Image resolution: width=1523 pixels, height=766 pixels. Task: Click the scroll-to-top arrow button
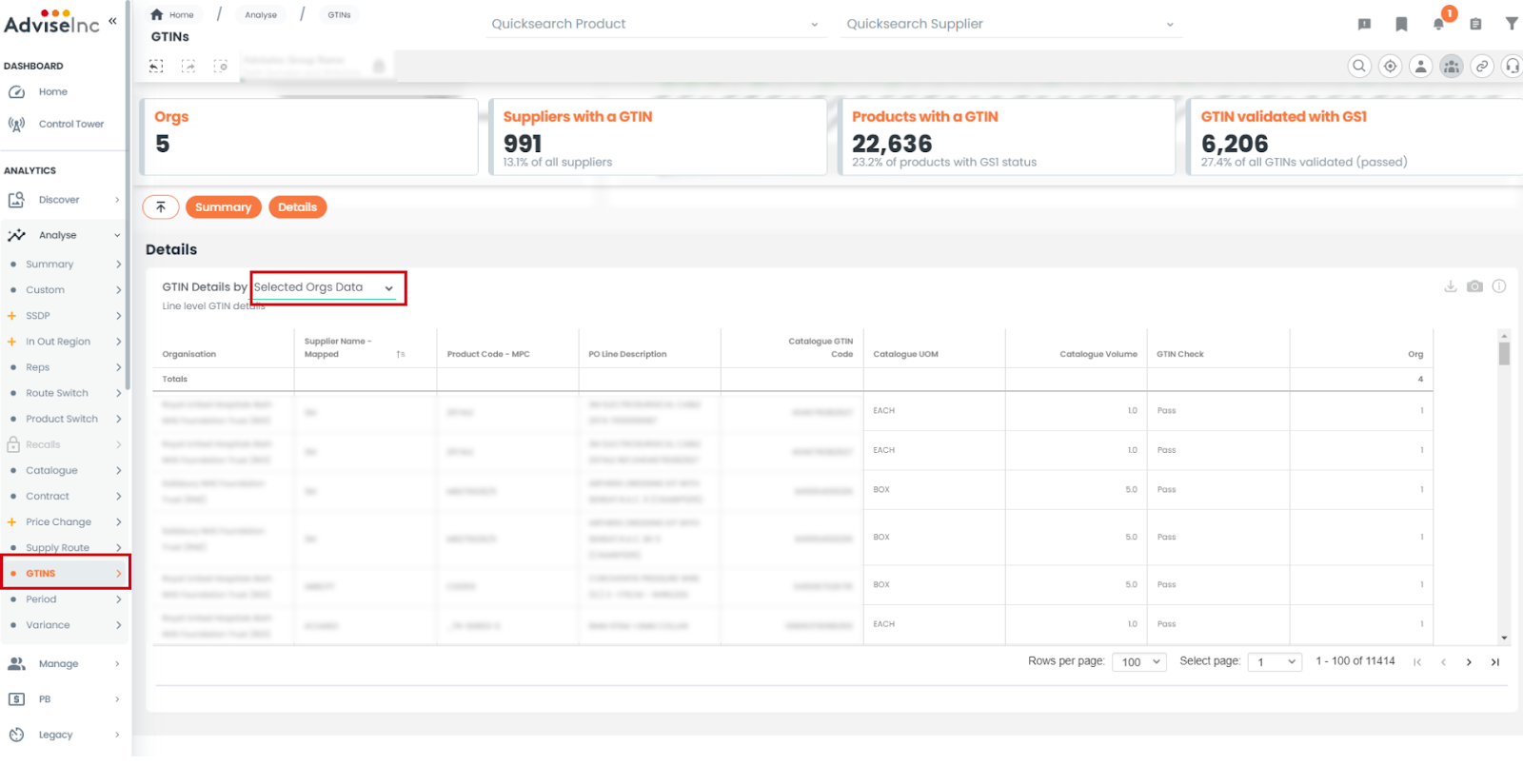coord(161,206)
